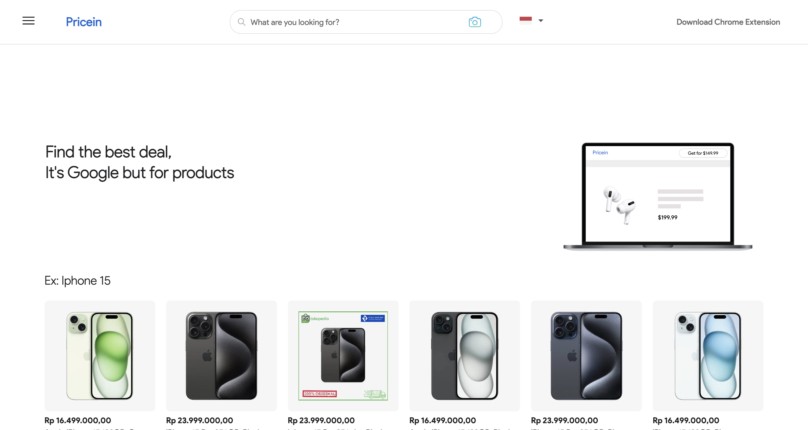Open the black iPhone 15 product image
This screenshot has height=430, width=808.
pyautogui.click(x=465, y=356)
